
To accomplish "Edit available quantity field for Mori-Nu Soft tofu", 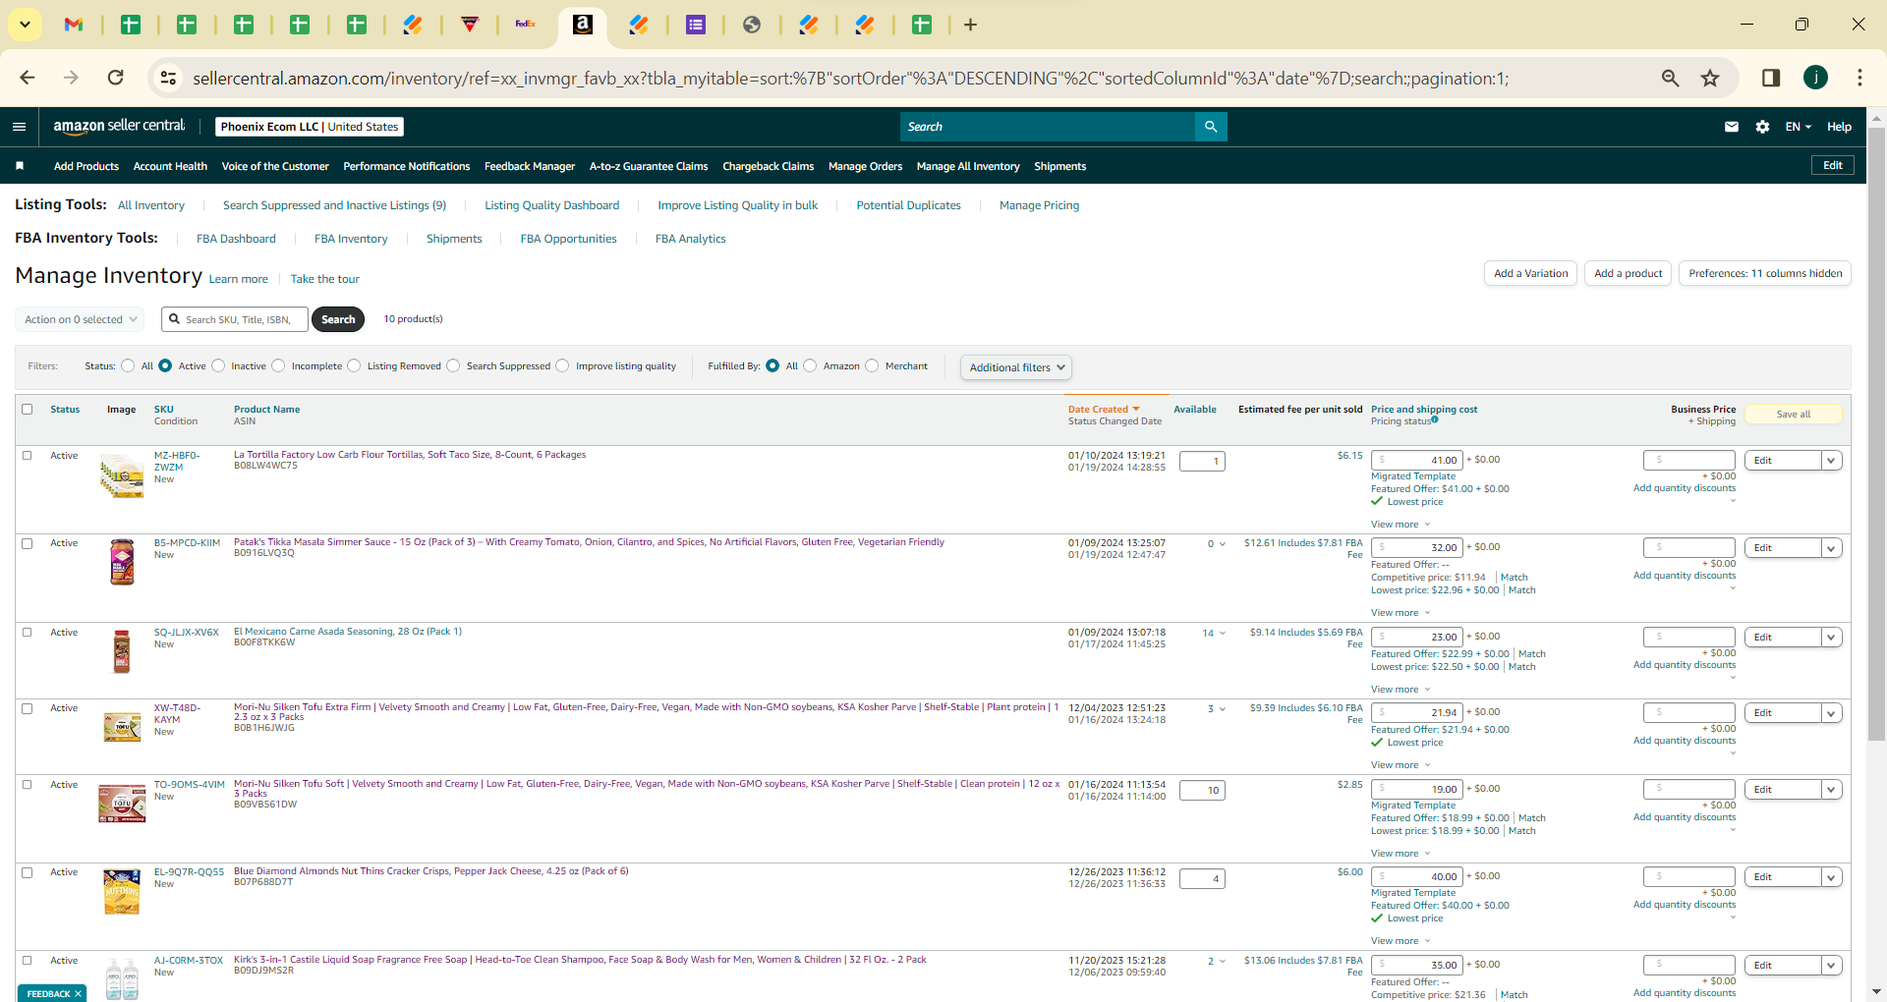I will pyautogui.click(x=1202, y=790).
